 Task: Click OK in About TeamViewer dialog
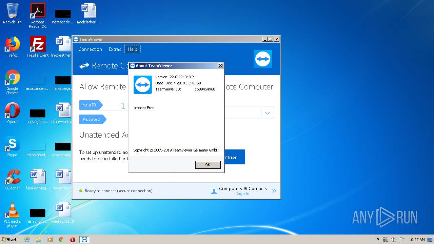pyautogui.click(x=208, y=165)
